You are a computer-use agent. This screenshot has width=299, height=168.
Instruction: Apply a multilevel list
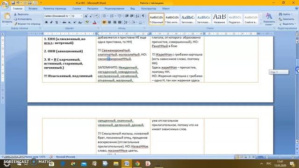click(x=120, y=16)
